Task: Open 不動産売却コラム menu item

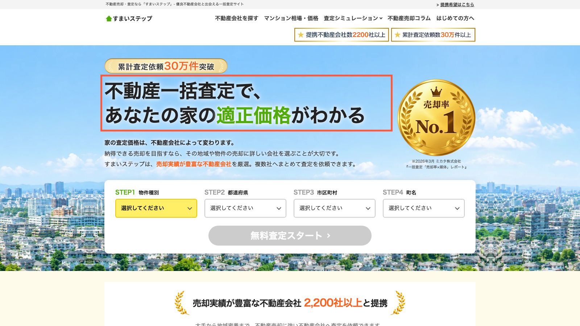Action: (409, 18)
